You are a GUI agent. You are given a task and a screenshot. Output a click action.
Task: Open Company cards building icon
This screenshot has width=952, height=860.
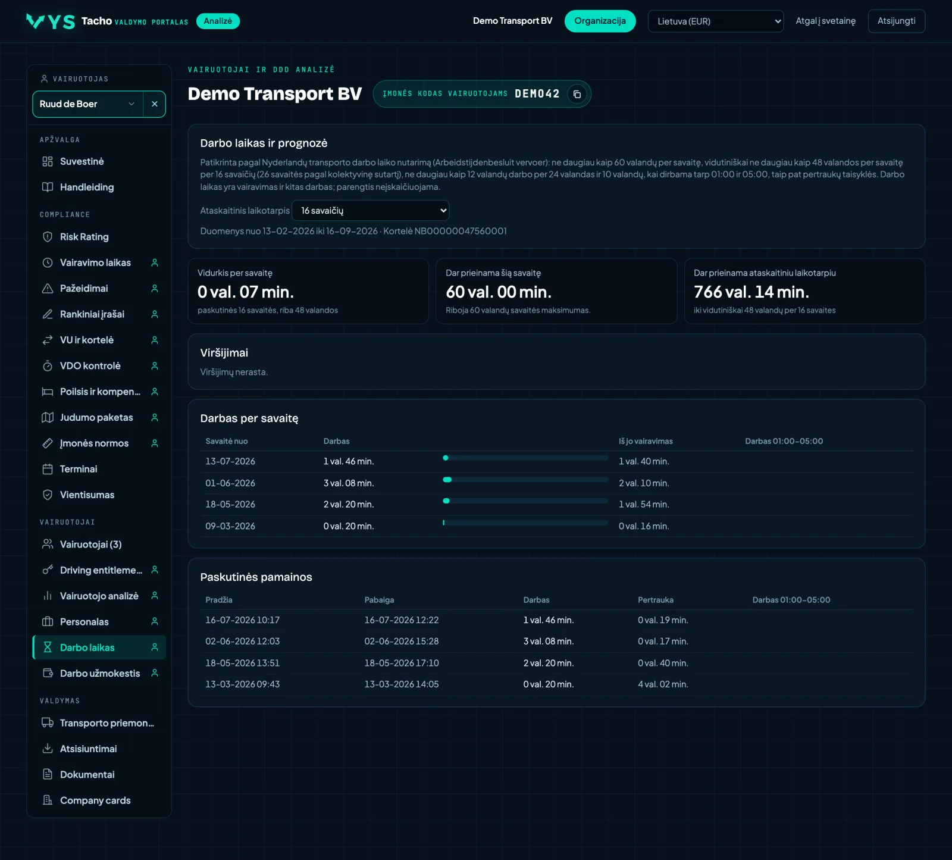tap(48, 800)
